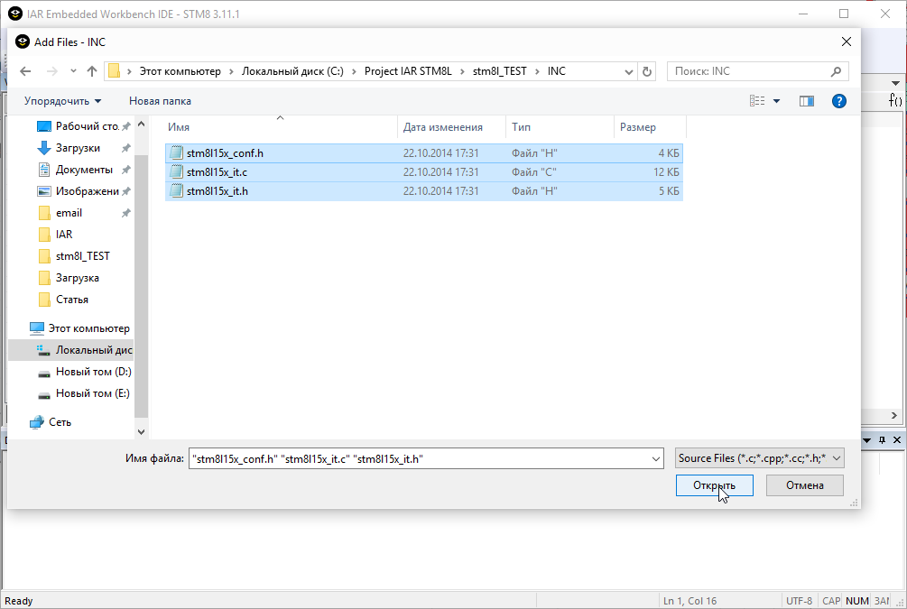This screenshot has height=609, width=907.
Task: Click 'Ln 1, Col 16' status entry
Action: click(x=690, y=601)
